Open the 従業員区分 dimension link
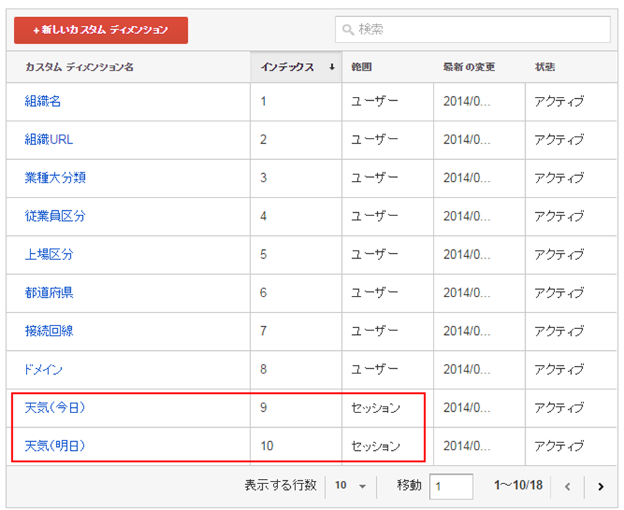Viewport: 624px width, 510px height. click(x=55, y=216)
